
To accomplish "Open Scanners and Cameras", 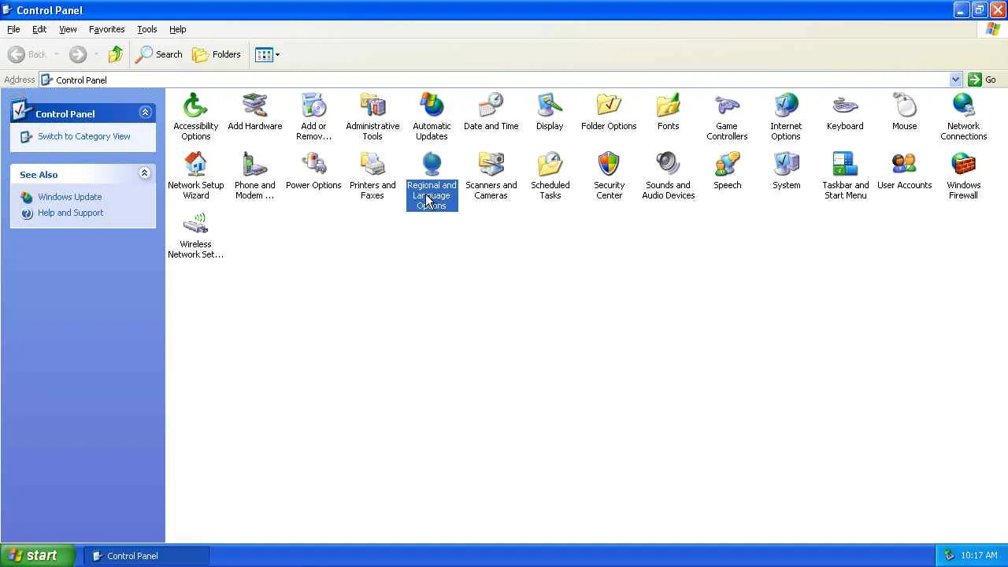I will (491, 176).
